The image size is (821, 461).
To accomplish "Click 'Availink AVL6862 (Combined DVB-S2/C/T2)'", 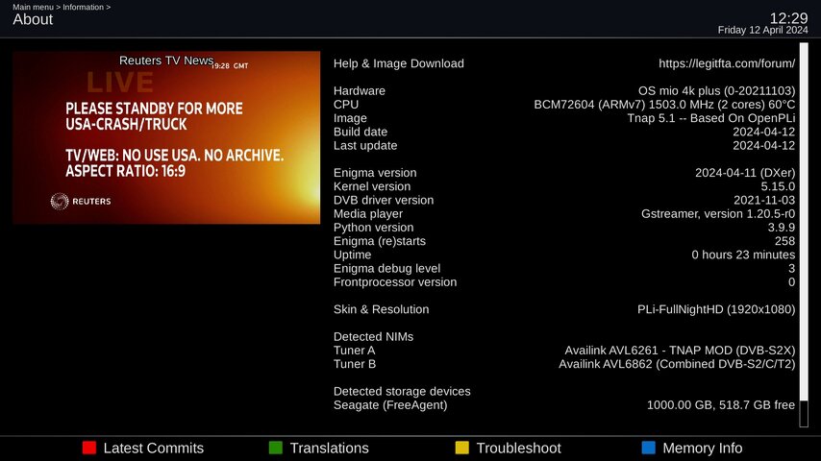I will coord(677,364).
